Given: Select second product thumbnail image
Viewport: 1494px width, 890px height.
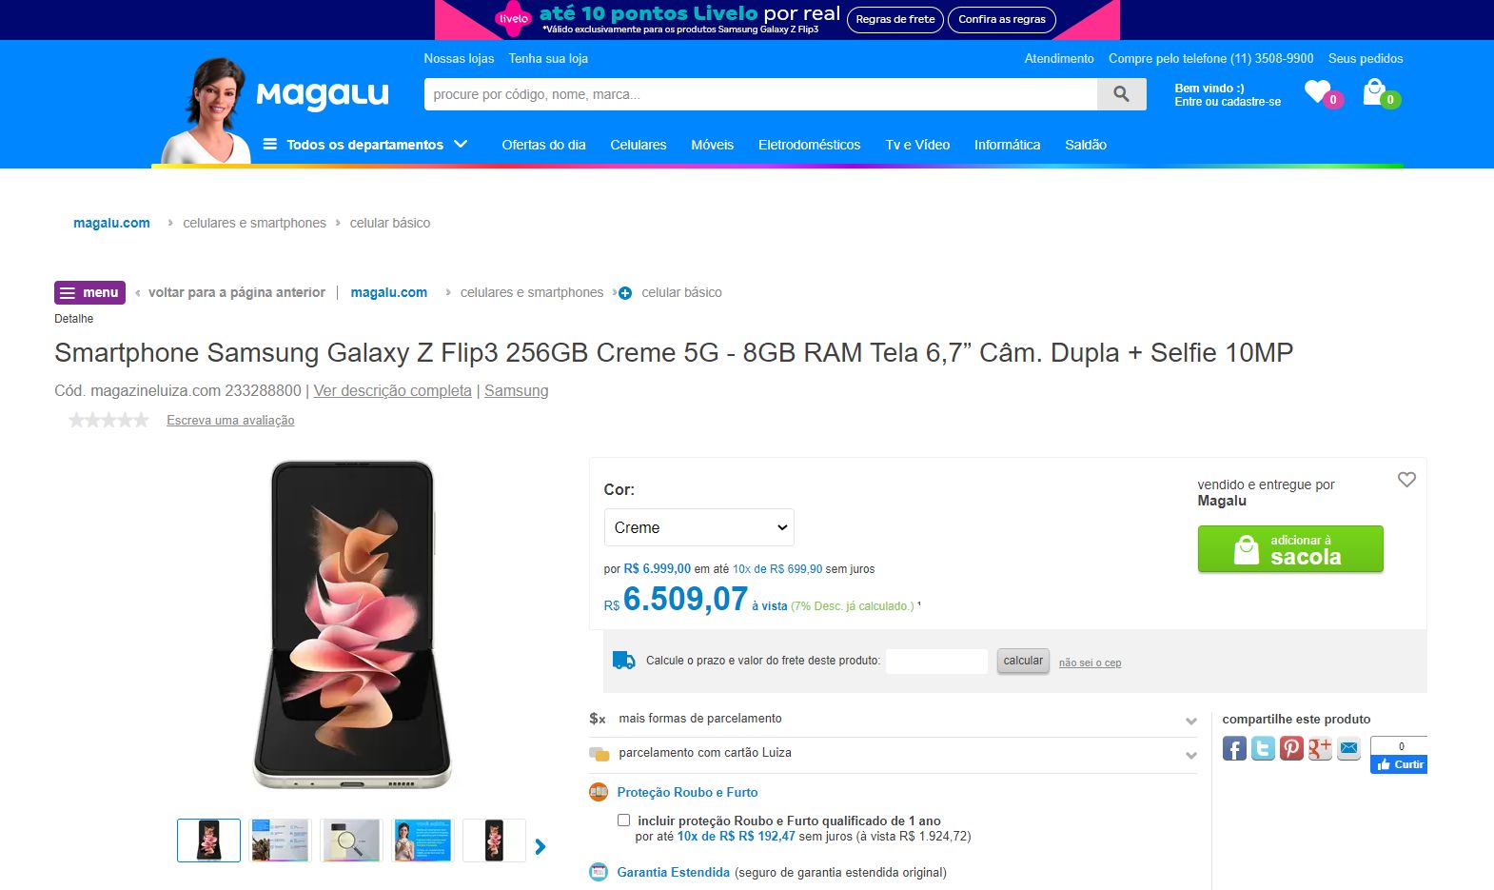Looking at the screenshot, I should coord(280,841).
